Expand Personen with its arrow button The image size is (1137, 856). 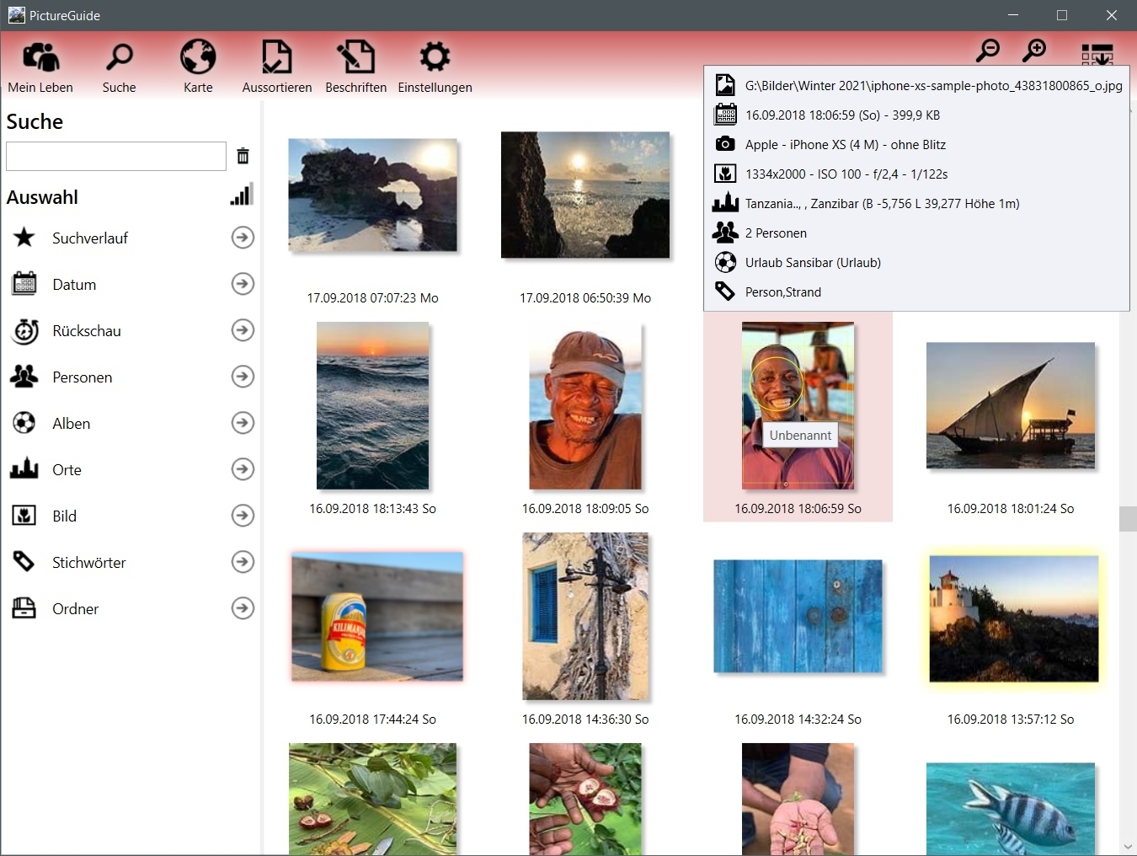tap(243, 377)
